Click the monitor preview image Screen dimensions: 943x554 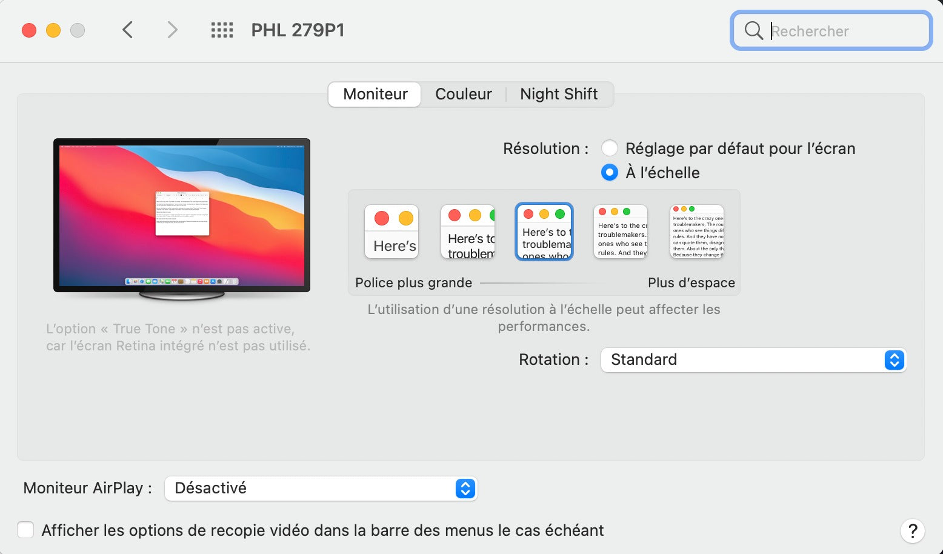182,216
